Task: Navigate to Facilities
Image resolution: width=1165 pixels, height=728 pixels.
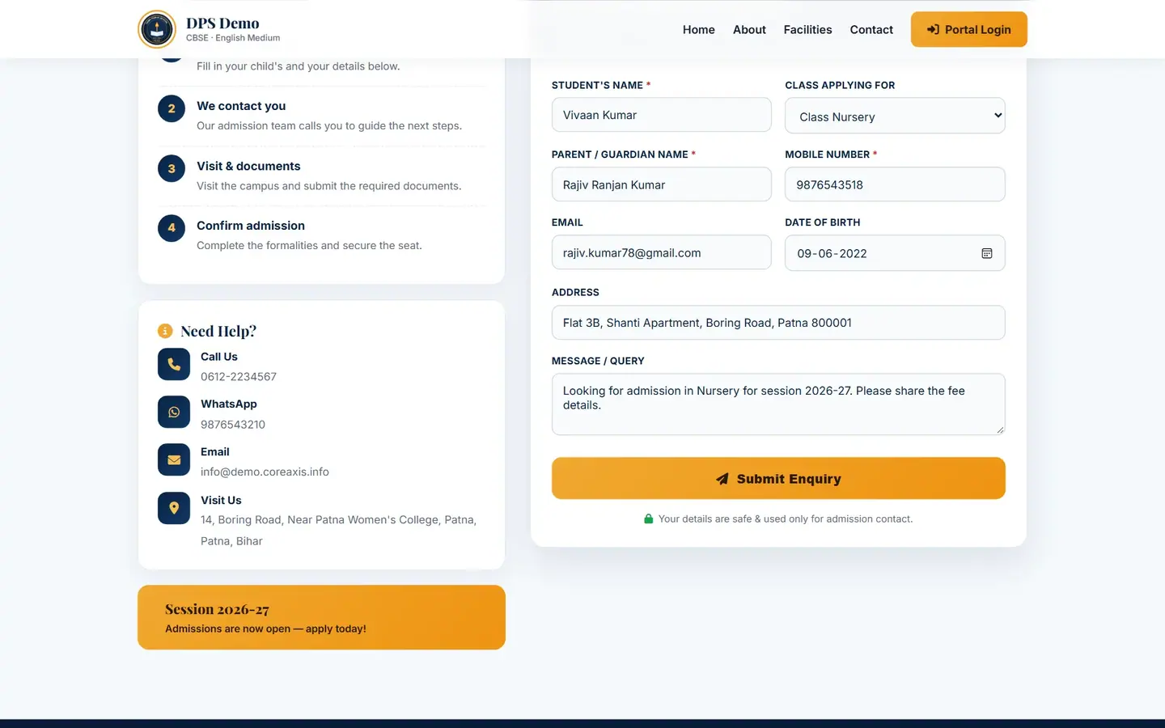Action: pyautogui.click(x=807, y=30)
